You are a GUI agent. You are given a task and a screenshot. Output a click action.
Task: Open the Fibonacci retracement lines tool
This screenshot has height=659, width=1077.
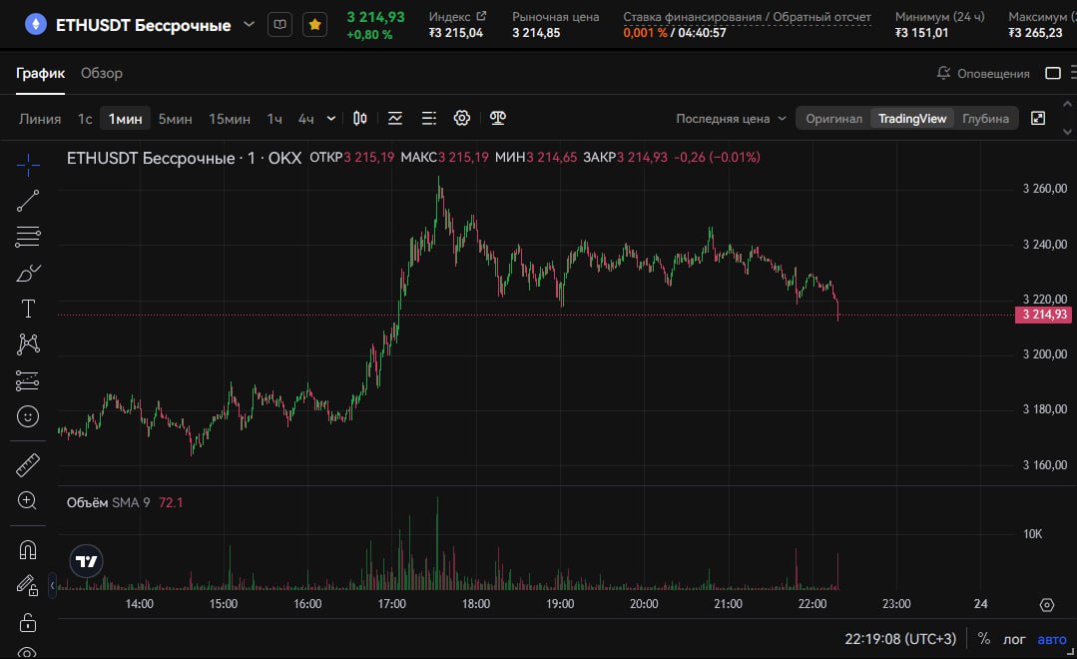28,237
